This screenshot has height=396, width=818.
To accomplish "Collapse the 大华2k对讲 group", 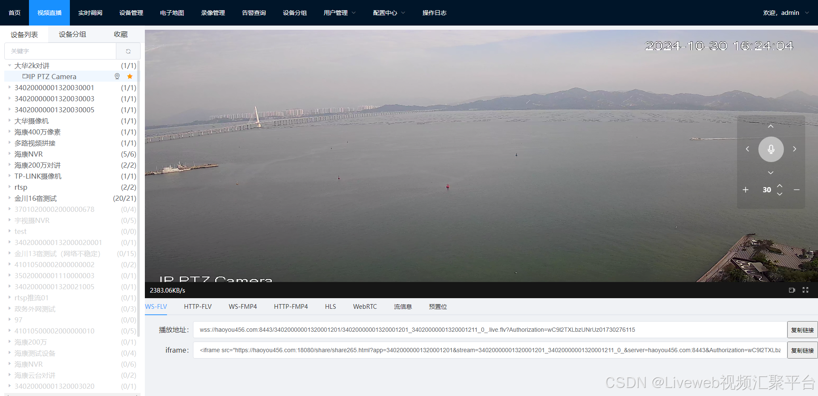I will 9,66.
